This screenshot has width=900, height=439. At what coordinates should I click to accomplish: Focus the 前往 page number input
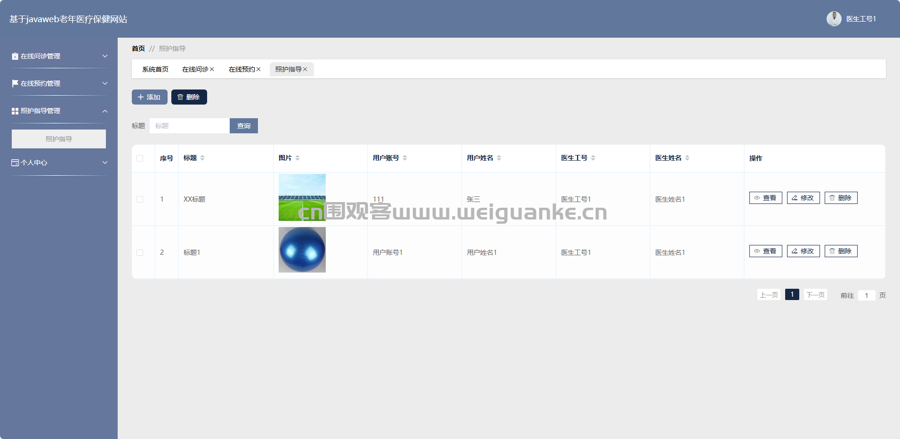(867, 295)
